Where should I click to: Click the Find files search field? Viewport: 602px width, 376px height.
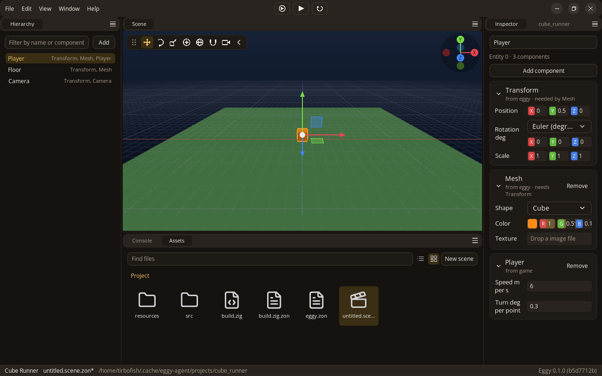270,258
